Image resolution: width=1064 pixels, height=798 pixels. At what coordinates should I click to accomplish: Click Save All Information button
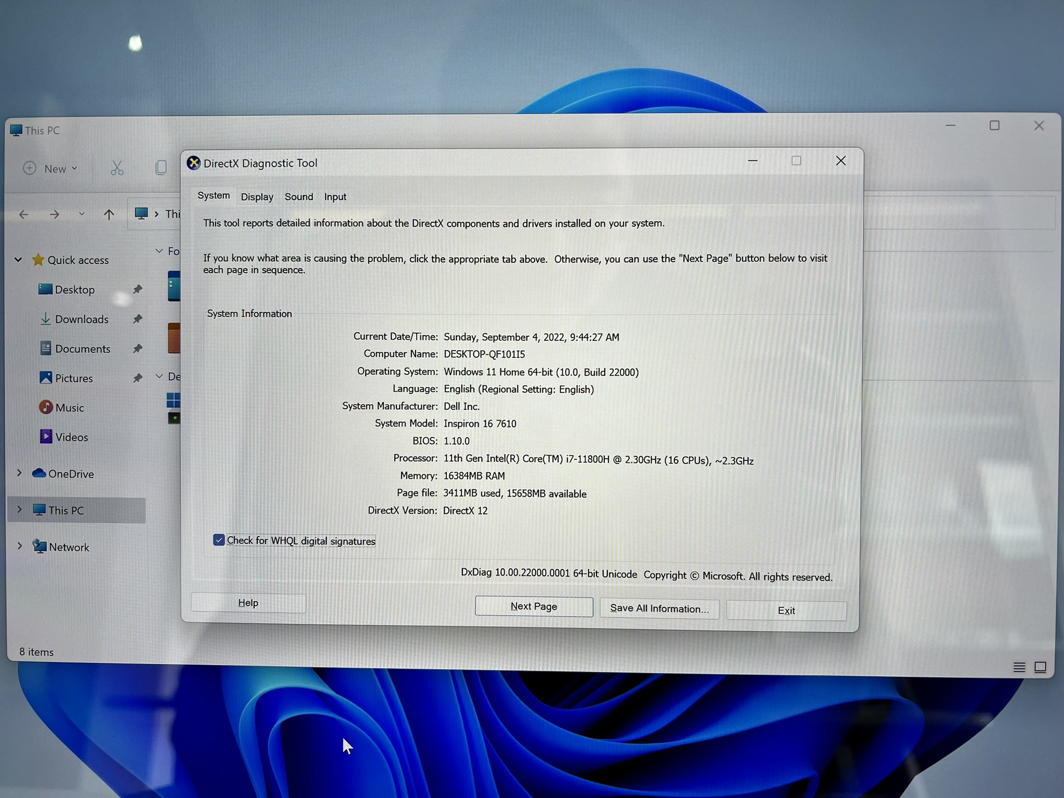pos(659,608)
